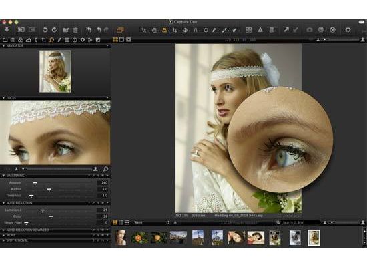Open the Details magnifier tool tab
The height and width of the screenshot is (267, 367).
[51, 40]
